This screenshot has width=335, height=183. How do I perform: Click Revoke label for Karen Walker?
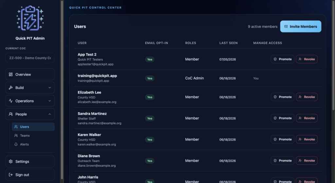coord(309,139)
